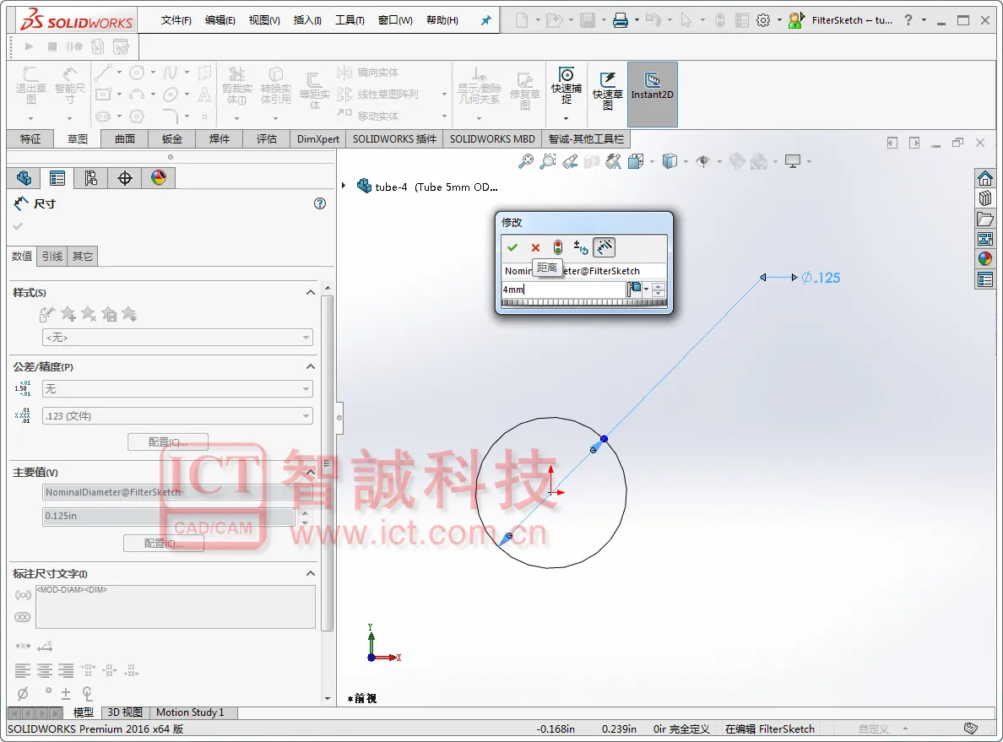Click the Print icon in the top toolbar
This screenshot has height=742, width=1003.
click(621, 20)
